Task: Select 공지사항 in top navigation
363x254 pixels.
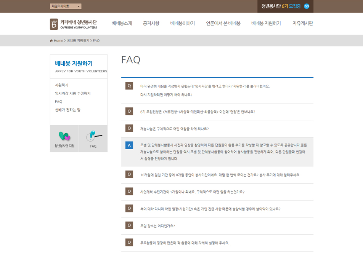Action: coord(151,23)
